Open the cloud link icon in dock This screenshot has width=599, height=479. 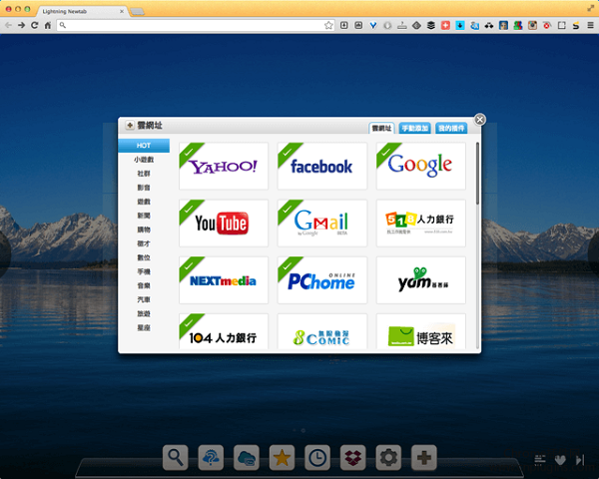click(247, 457)
